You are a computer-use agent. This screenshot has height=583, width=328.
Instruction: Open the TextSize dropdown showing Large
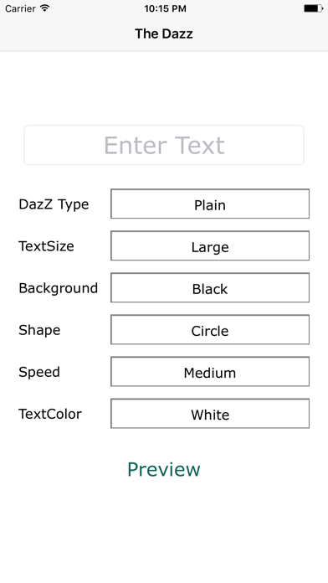(x=210, y=245)
